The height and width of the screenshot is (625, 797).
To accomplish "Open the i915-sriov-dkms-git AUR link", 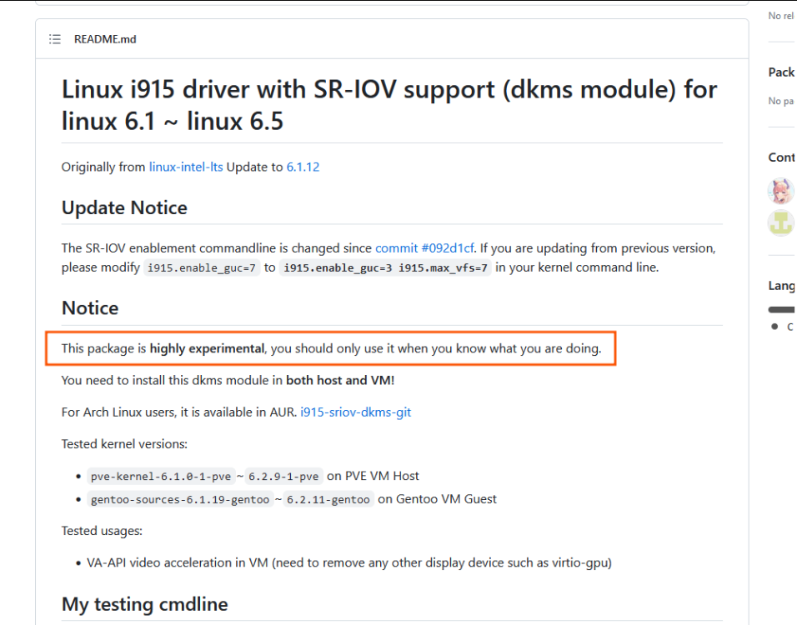I will coord(355,412).
